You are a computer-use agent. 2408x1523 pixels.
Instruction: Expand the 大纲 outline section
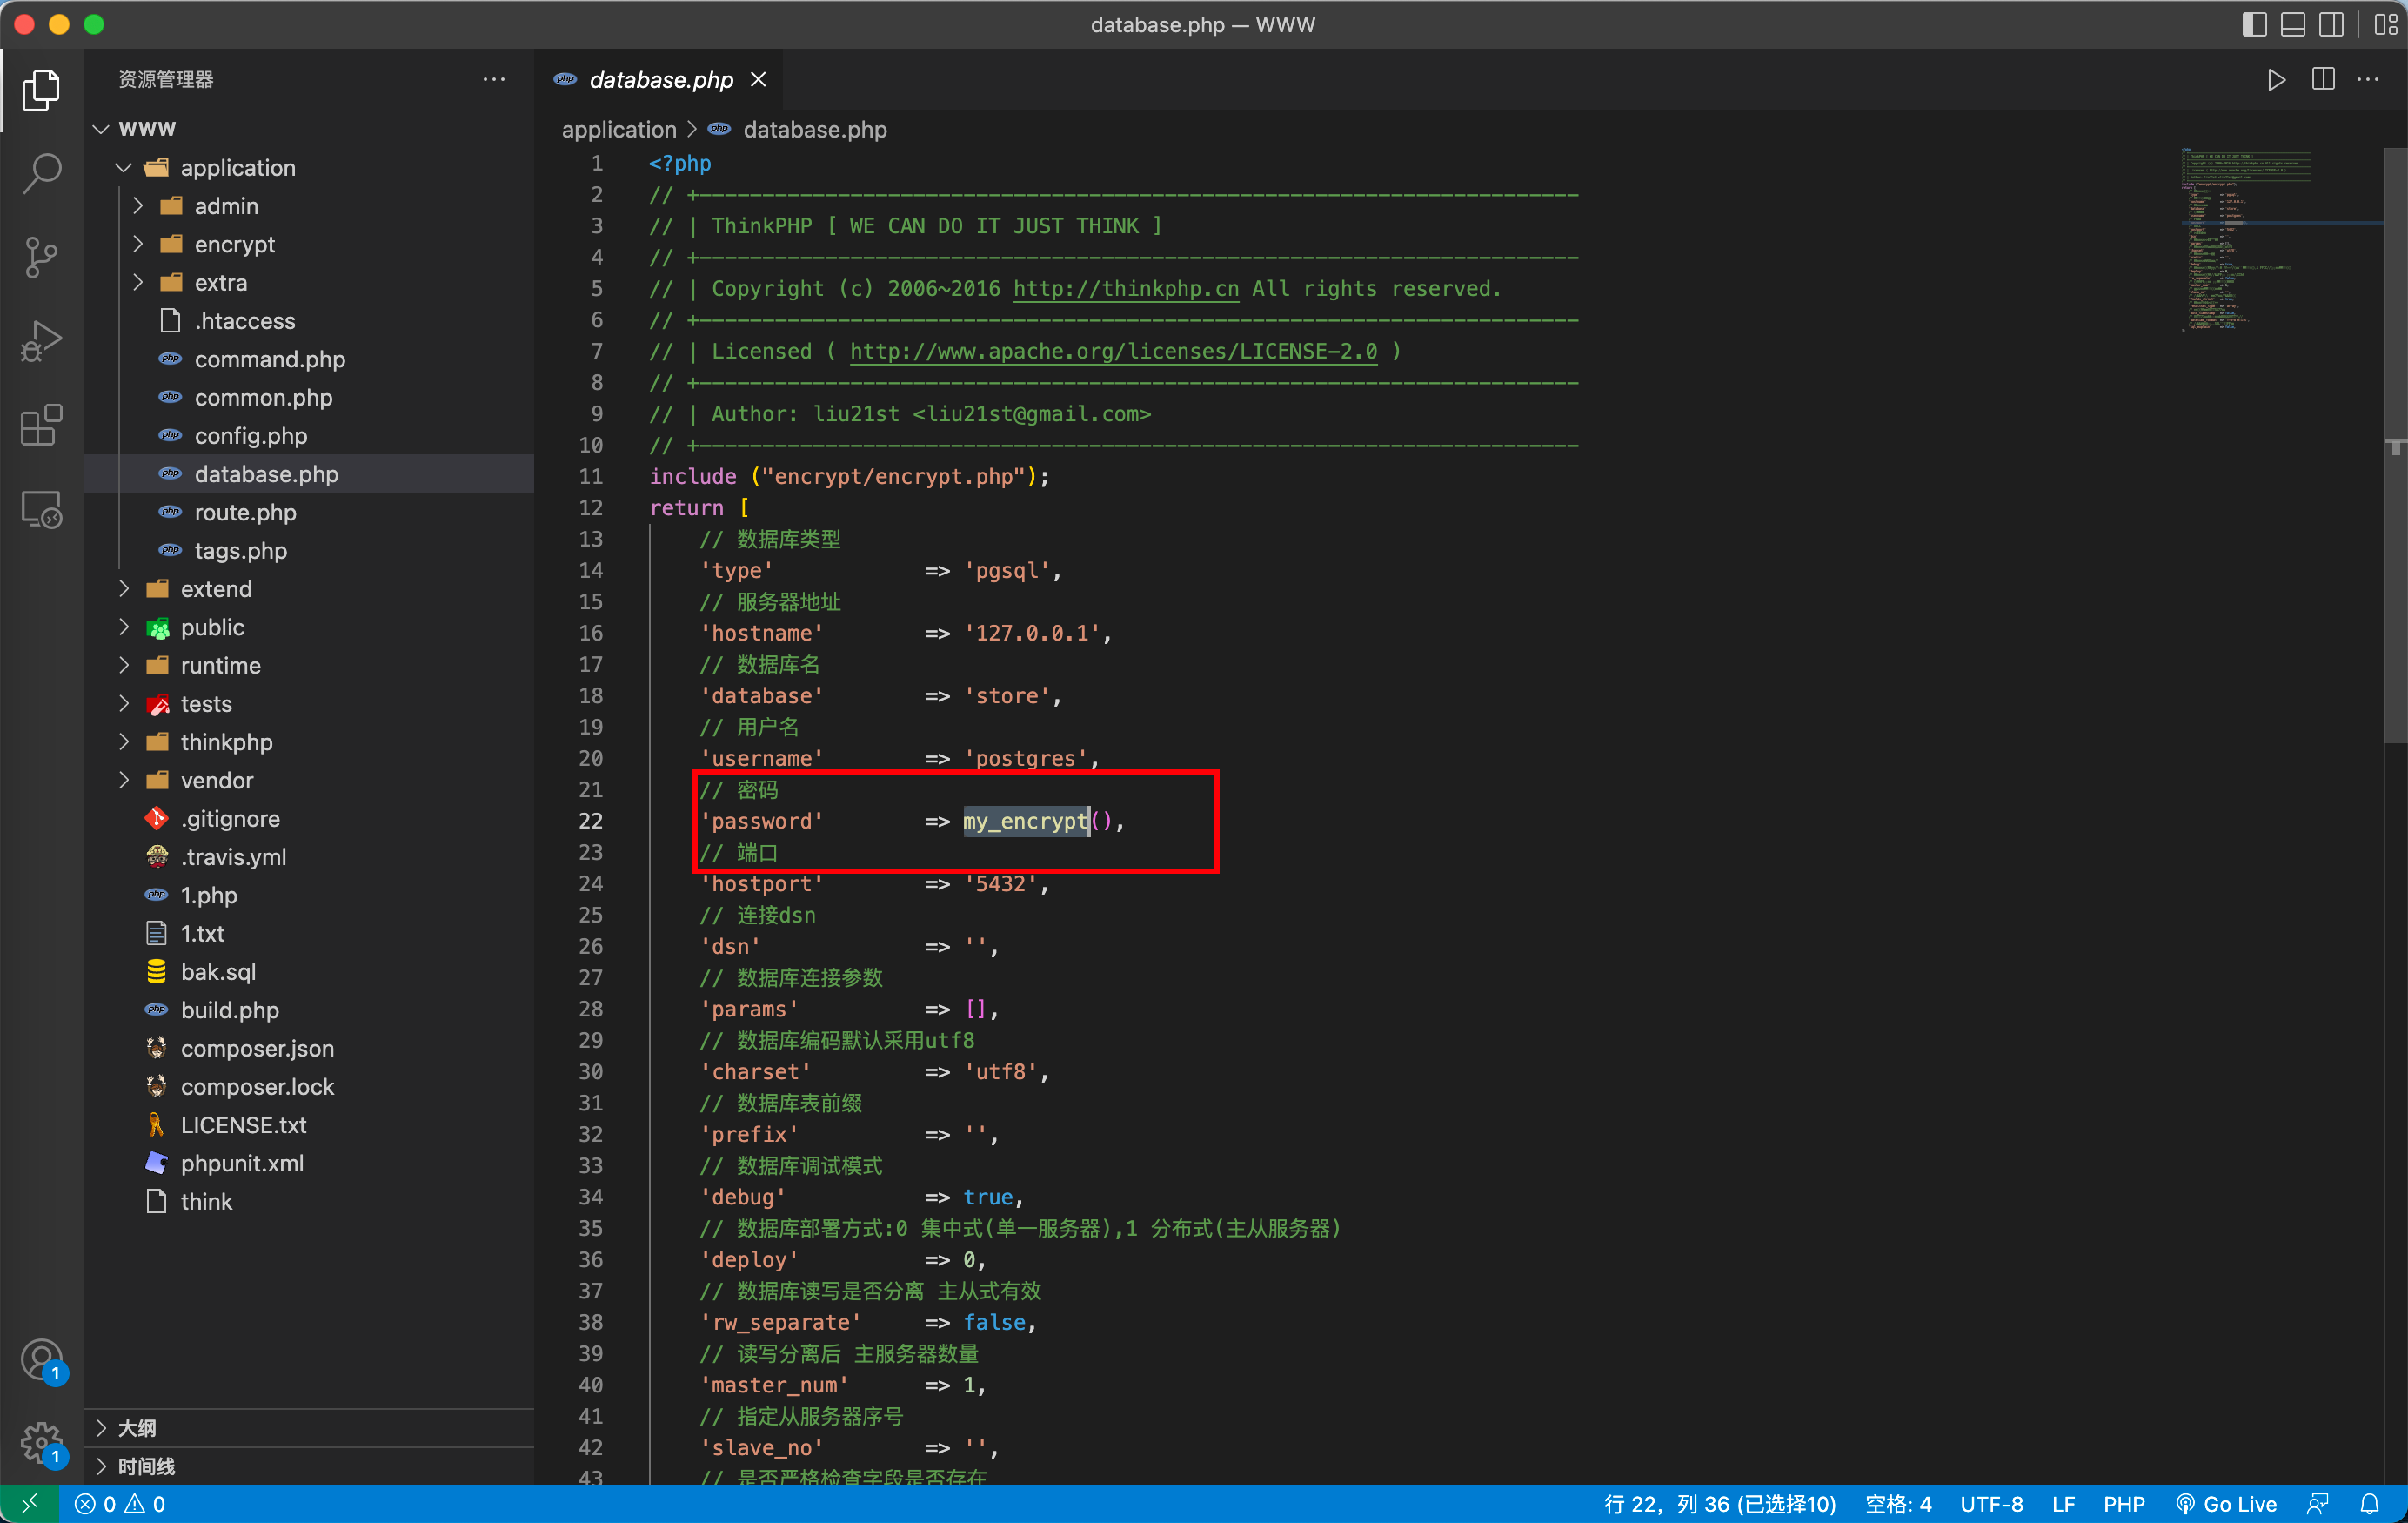point(309,1428)
